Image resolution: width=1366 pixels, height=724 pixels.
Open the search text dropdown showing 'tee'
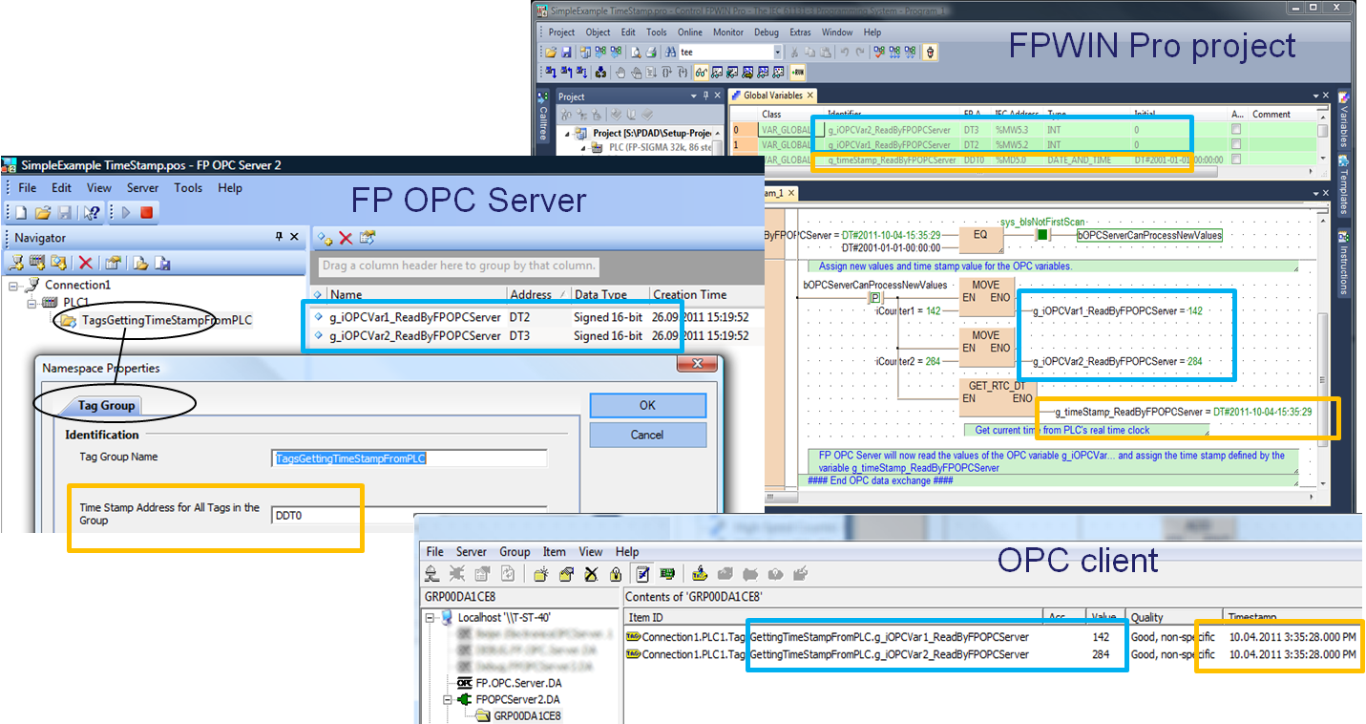(778, 52)
